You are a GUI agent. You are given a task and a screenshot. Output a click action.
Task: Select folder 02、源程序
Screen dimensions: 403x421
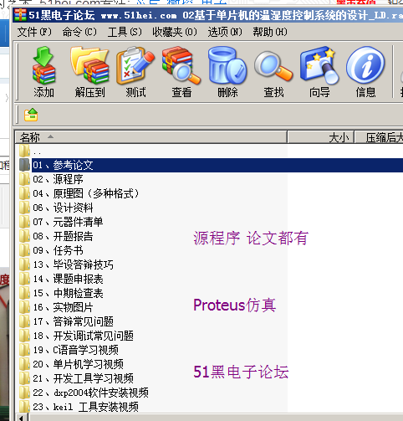tap(51, 179)
